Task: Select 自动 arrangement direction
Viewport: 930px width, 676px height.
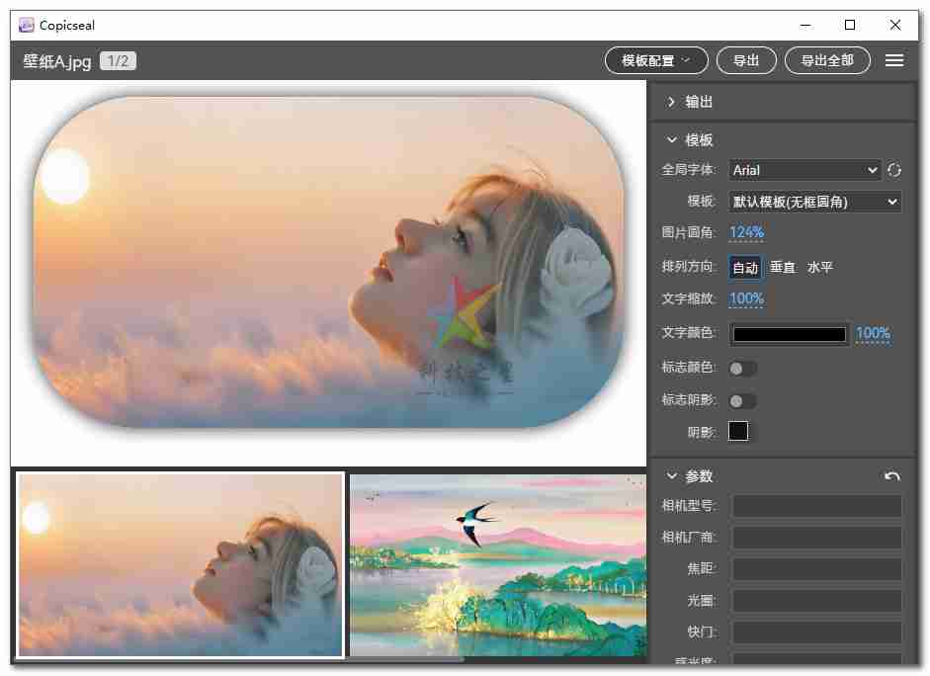Action: pyautogui.click(x=745, y=268)
